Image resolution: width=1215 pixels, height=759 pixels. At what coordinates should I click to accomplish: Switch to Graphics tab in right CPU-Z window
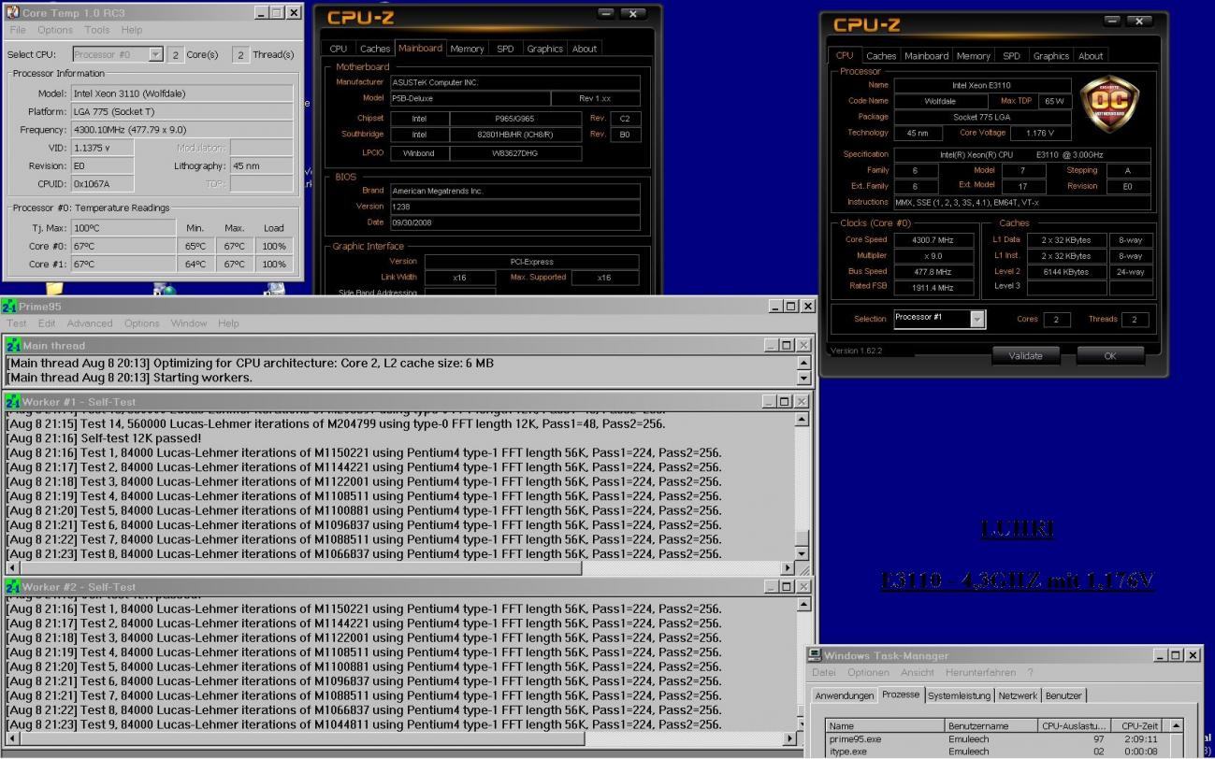coord(1050,56)
